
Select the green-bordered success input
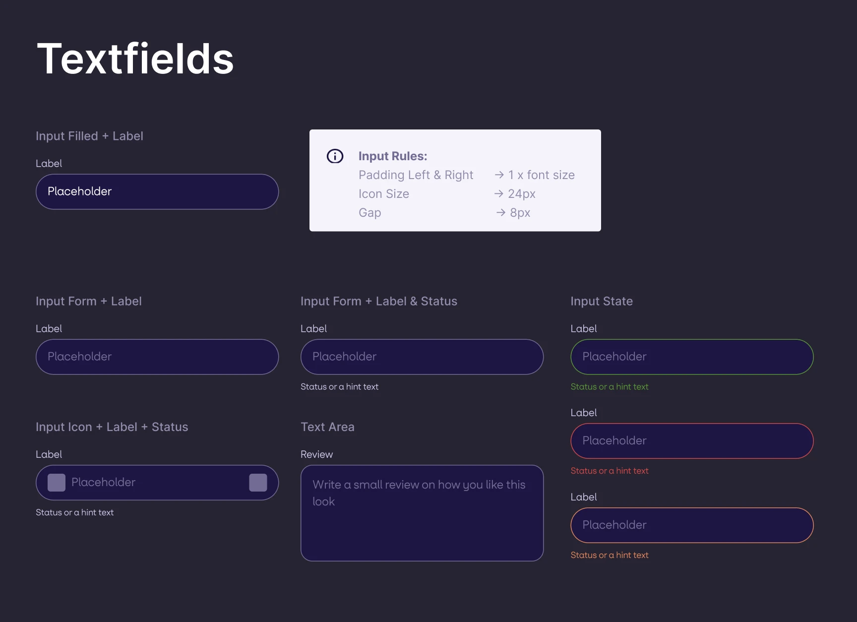pos(692,357)
